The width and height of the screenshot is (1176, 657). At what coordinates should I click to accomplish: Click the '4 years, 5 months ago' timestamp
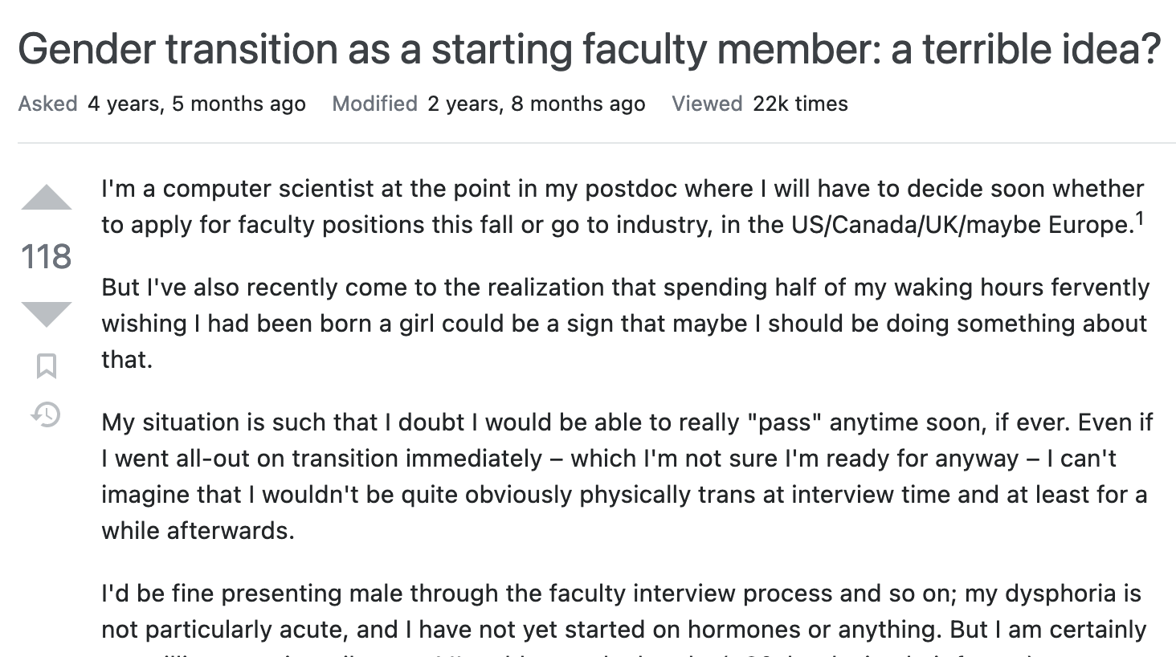(197, 104)
